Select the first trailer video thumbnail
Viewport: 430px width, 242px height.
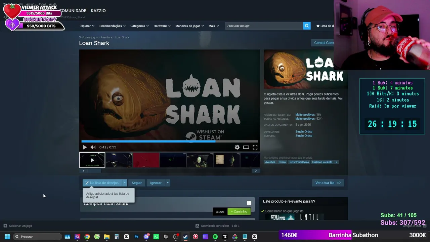click(x=92, y=160)
